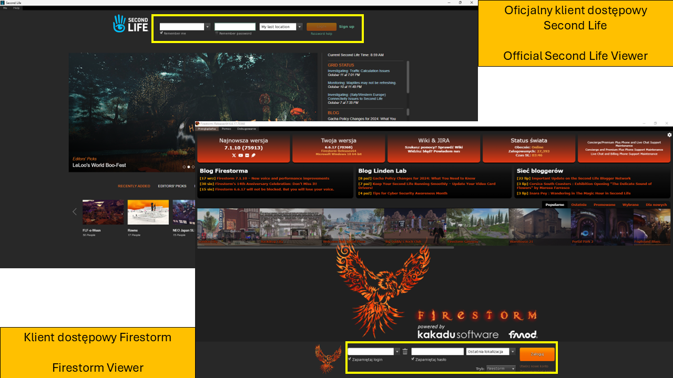Open Maptiles may not be refreshing link
Viewport: 673px width, 378px height.
[x=362, y=83]
